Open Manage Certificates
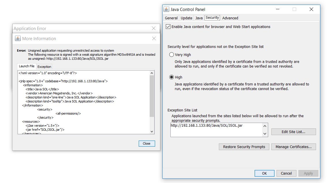 point(293,147)
